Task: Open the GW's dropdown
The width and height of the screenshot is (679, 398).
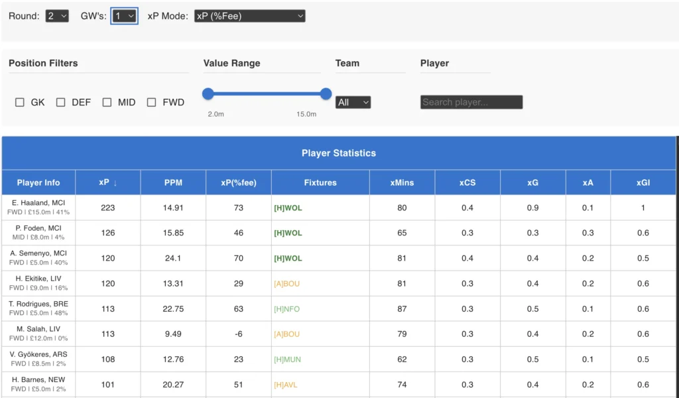Action: 124,16
